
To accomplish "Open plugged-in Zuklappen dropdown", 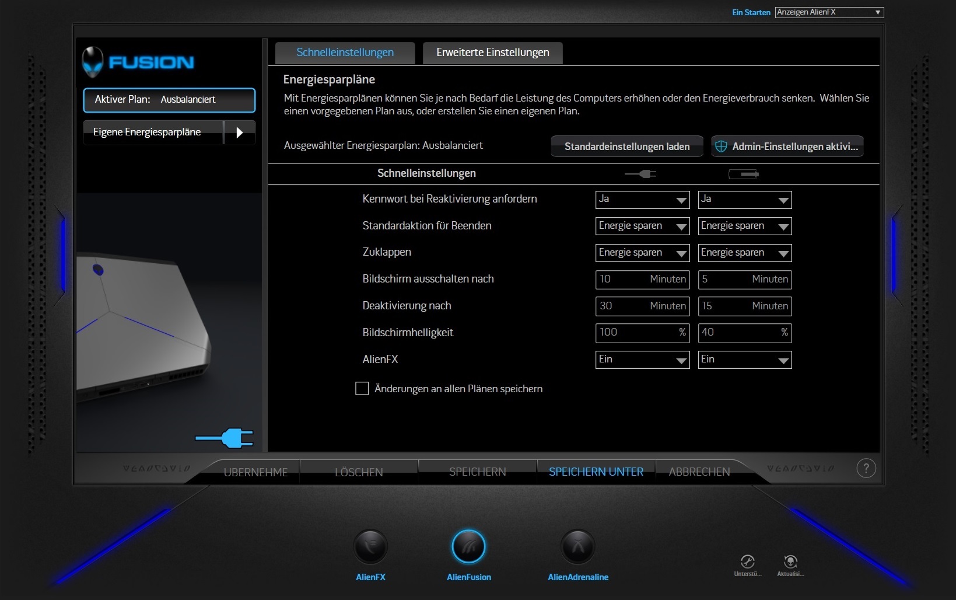I will coord(642,253).
